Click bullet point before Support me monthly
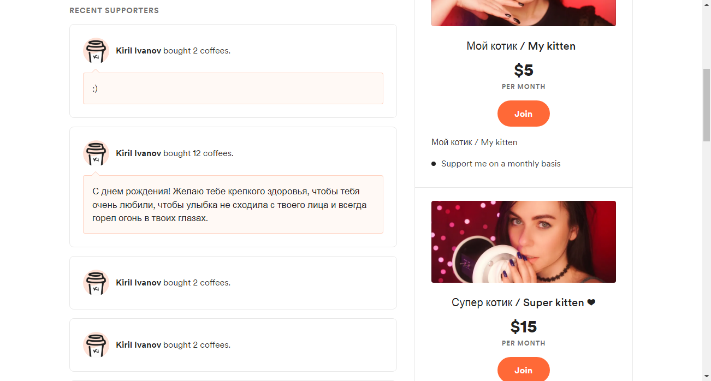Screen dimensions: 711x381 (434, 164)
